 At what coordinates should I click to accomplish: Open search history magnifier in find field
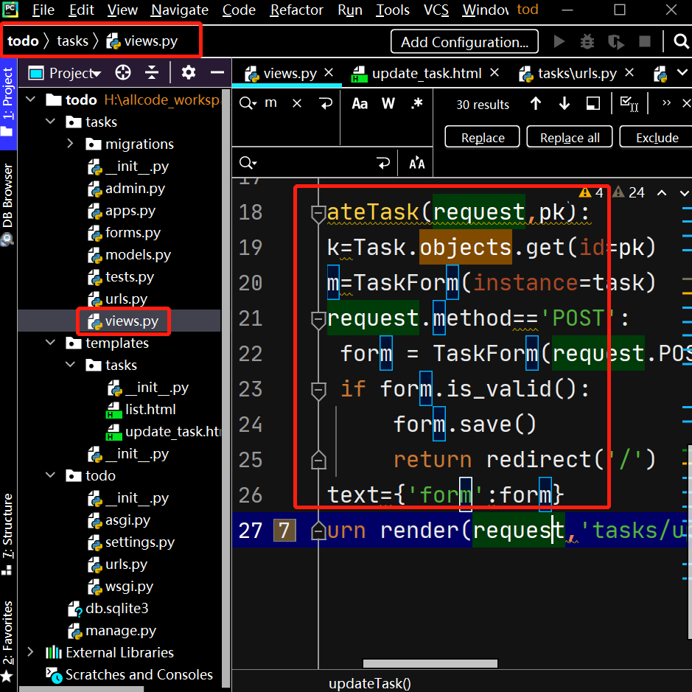pyautogui.click(x=248, y=104)
